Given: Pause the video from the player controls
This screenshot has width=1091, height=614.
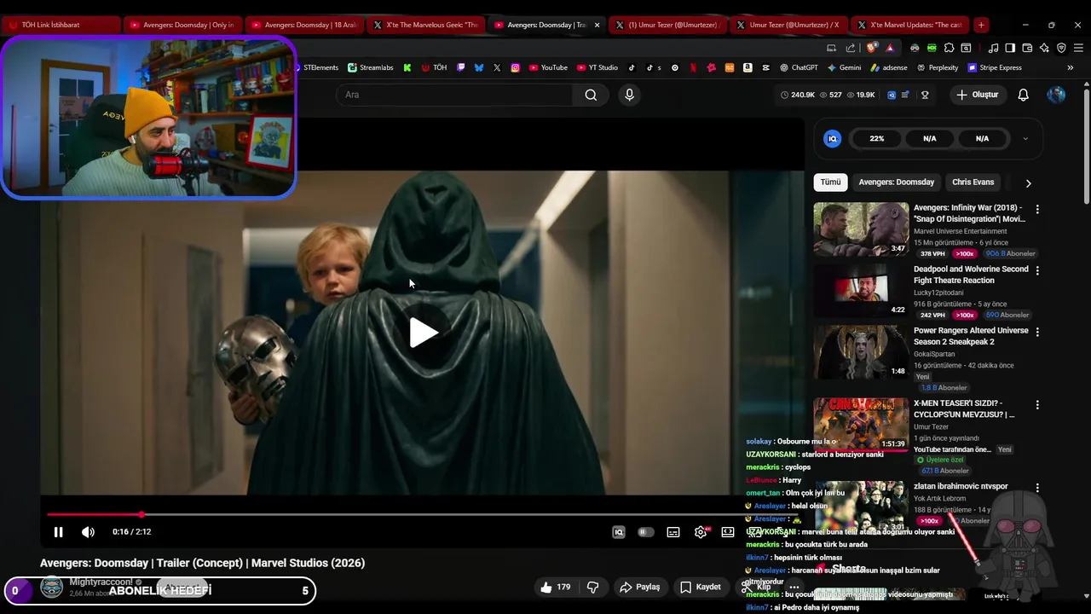Looking at the screenshot, I should point(58,532).
